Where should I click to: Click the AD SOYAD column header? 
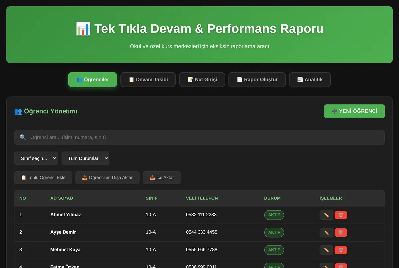click(x=62, y=198)
